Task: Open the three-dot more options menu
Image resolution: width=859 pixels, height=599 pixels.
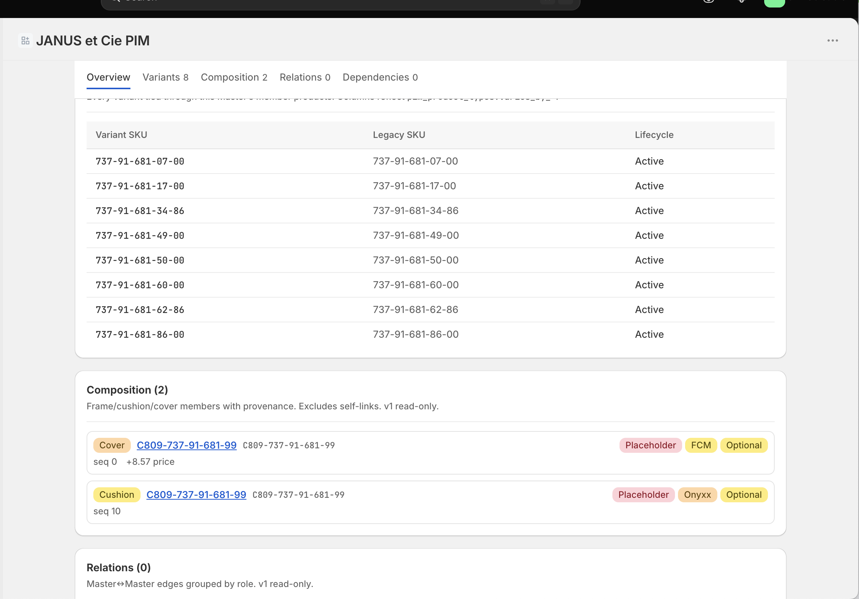Action: tap(832, 40)
